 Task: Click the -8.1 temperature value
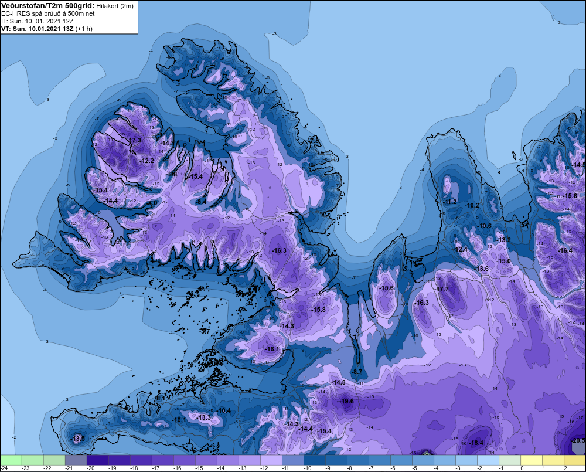point(160,399)
